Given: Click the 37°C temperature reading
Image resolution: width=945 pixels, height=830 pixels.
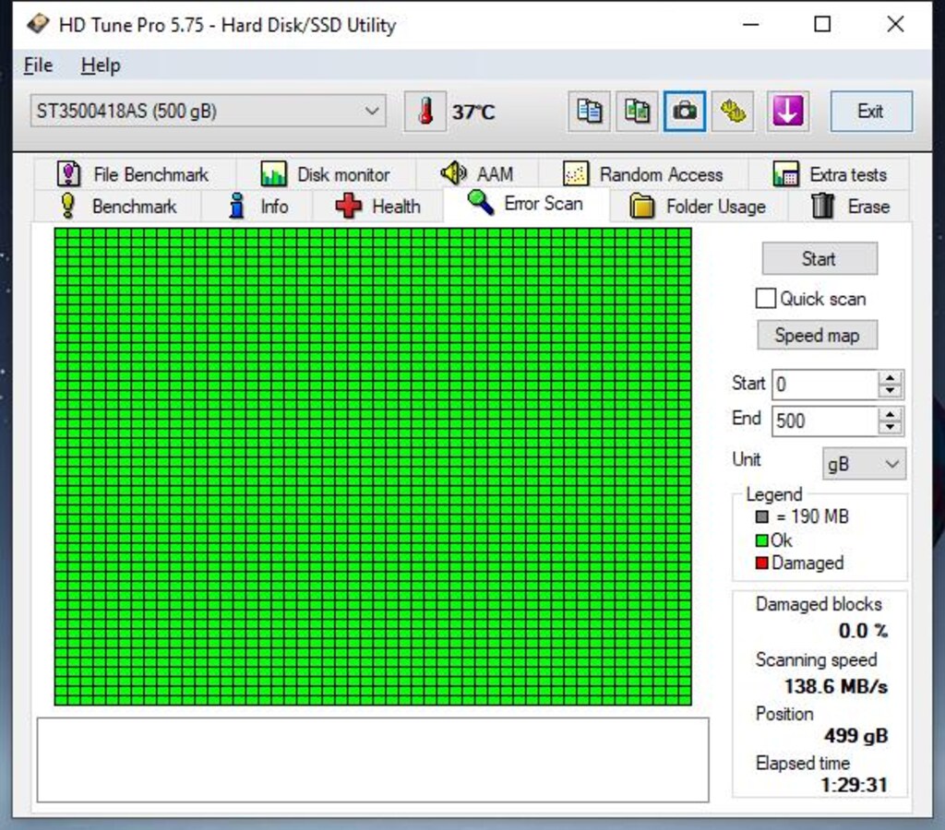Looking at the screenshot, I should coord(473,112).
